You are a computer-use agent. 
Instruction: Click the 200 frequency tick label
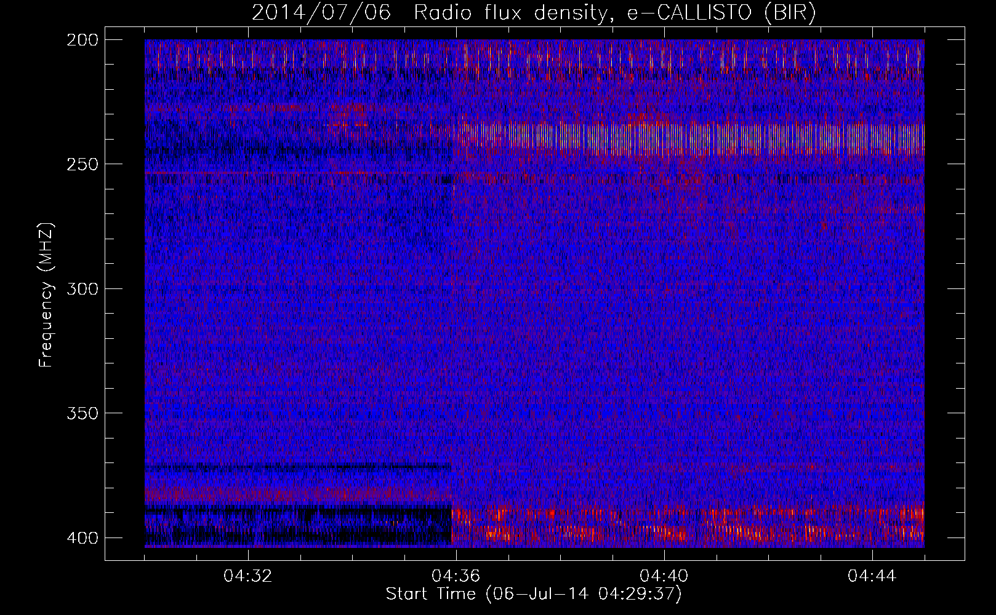point(82,40)
